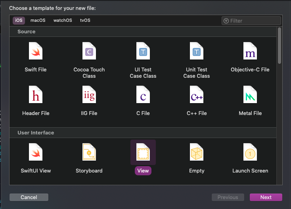Choose the Launch Screen template

point(250,152)
